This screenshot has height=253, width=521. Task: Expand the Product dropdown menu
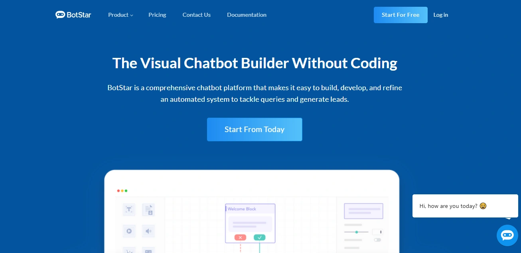click(x=120, y=15)
